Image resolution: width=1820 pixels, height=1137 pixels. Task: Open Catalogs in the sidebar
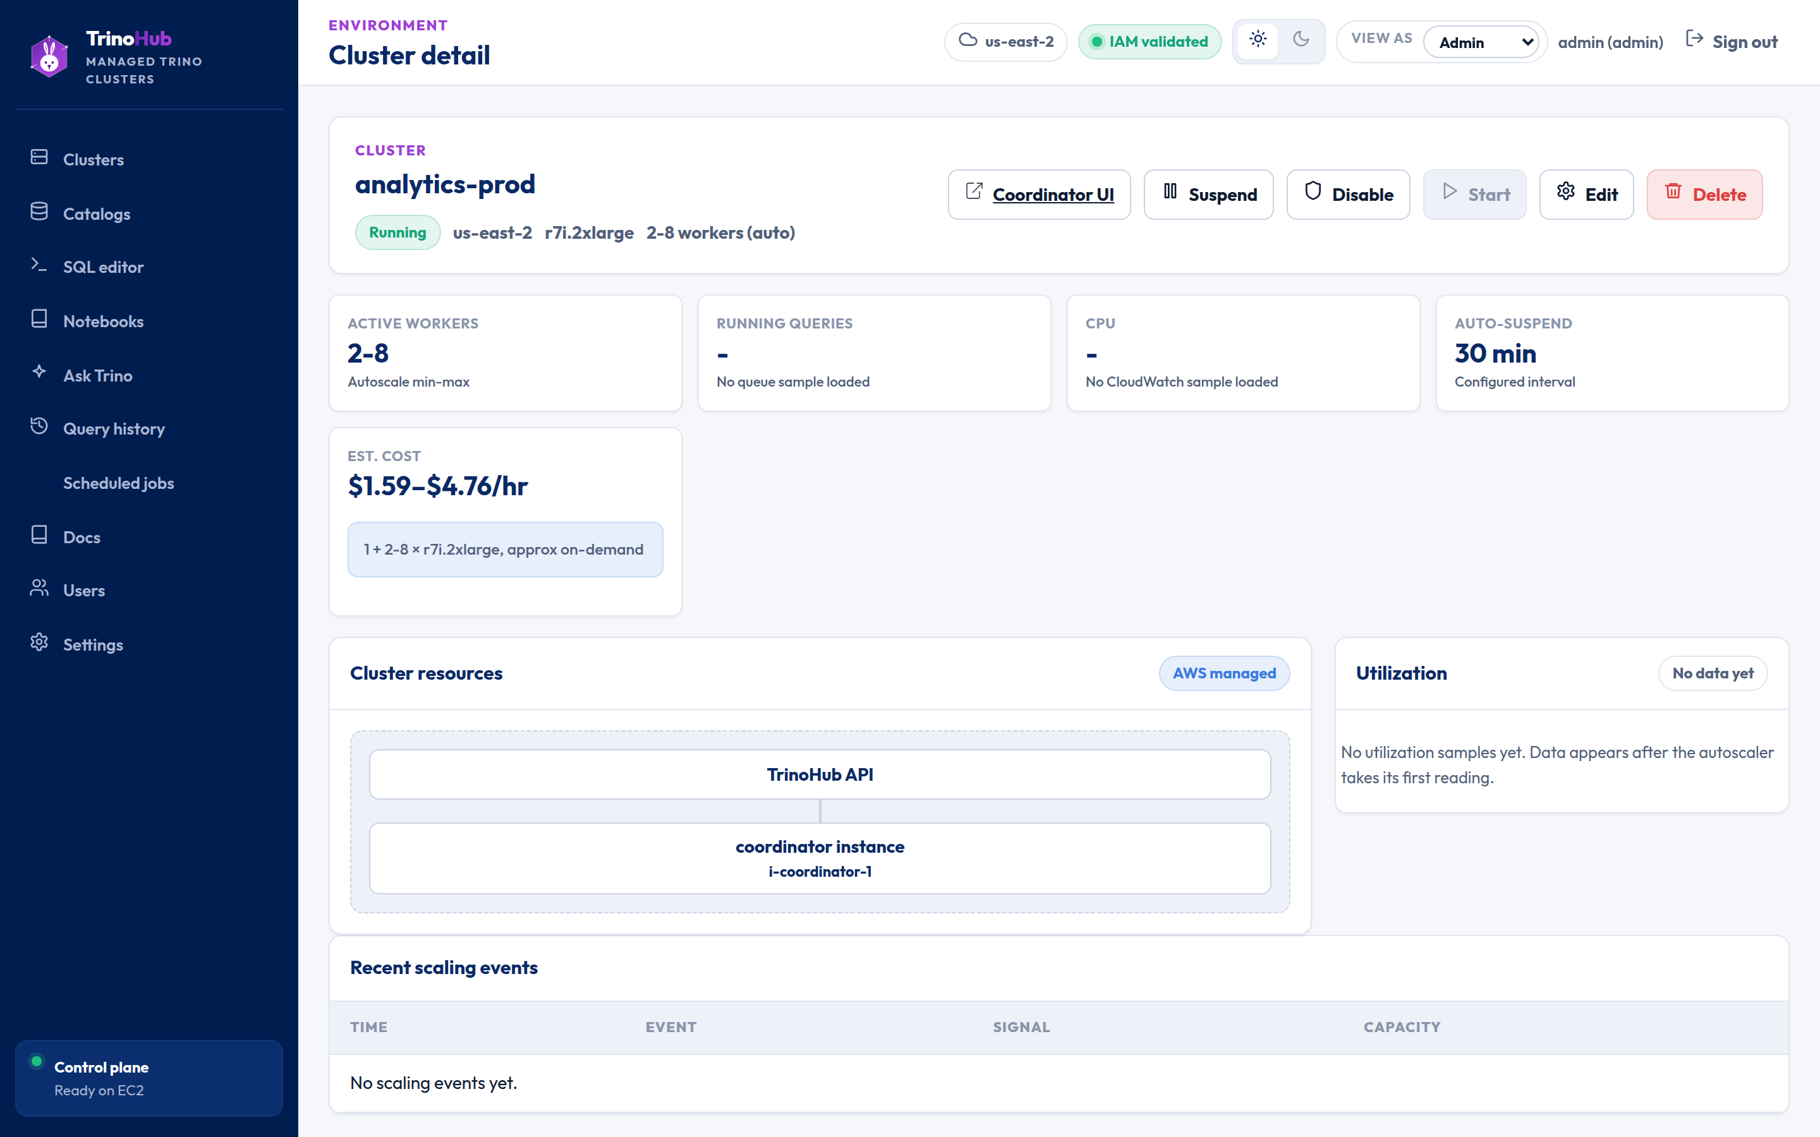(x=149, y=214)
